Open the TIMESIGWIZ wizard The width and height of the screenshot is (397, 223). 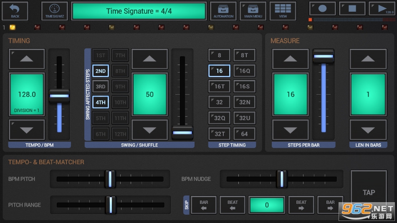pos(54,11)
